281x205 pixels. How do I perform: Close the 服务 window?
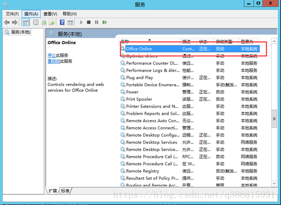[x=271, y=3]
